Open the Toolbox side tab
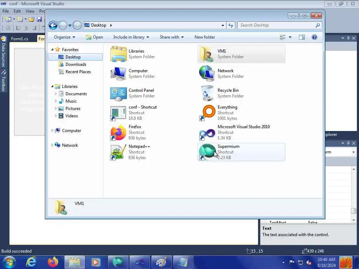Viewport: 359px width, 269px height. pyautogui.click(x=3, y=81)
